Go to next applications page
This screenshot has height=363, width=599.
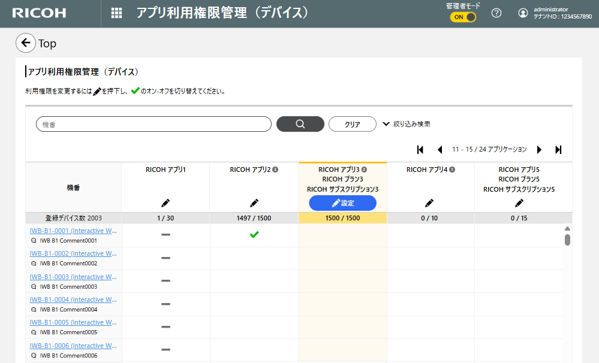pyautogui.click(x=539, y=150)
